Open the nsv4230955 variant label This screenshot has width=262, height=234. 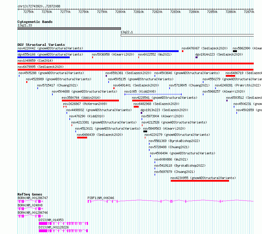pos(203,178)
